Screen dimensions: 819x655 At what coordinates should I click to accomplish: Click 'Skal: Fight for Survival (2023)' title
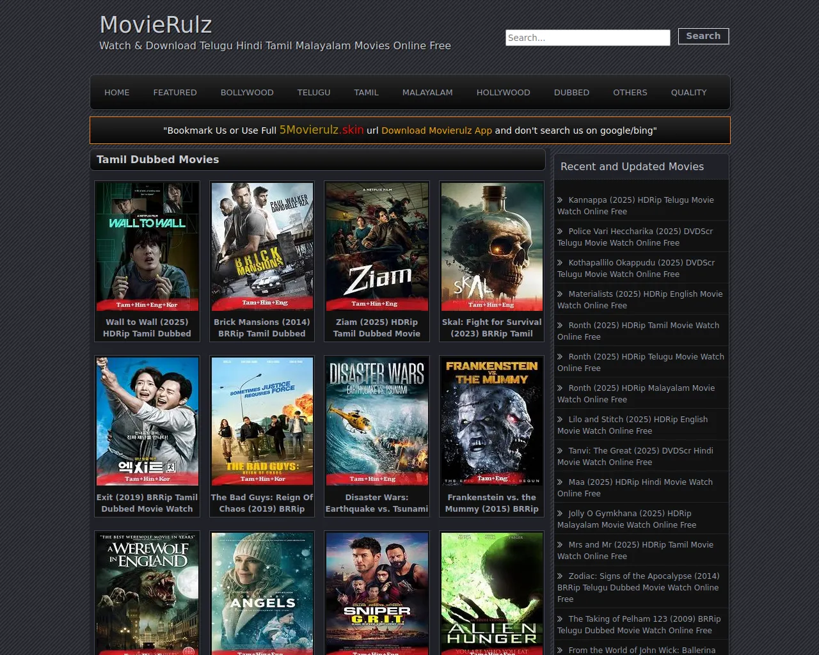pos(491,327)
